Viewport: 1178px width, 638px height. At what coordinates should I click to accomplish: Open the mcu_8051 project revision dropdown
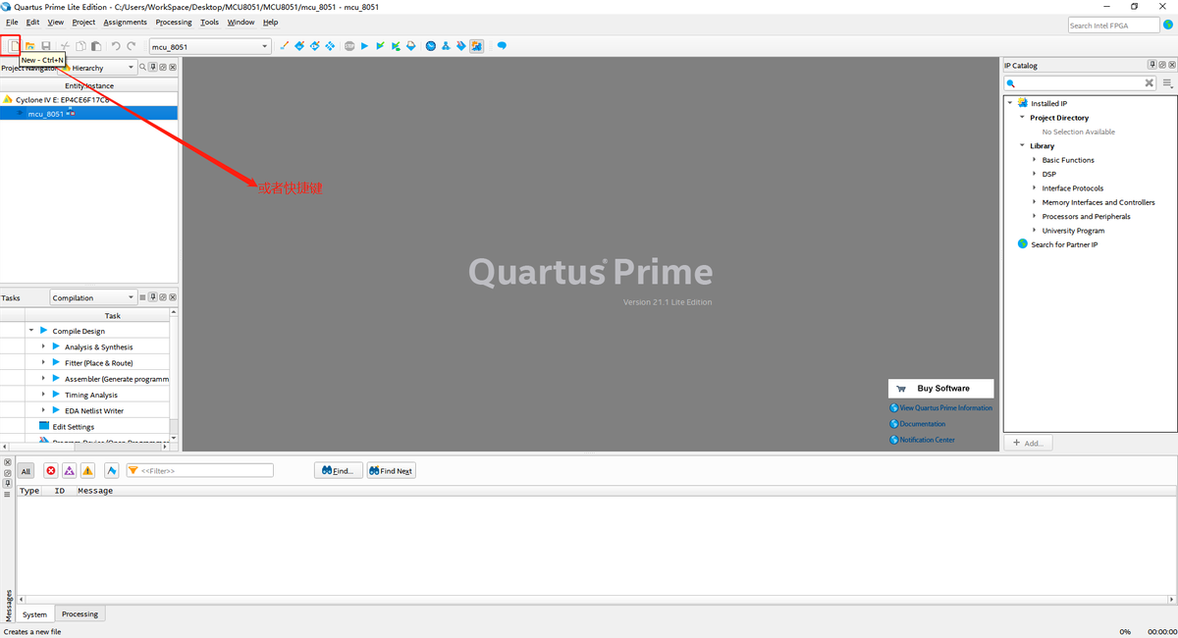pyautogui.click(x=209, y=46)
